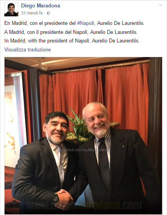The image size is (167, 215).
Task: Expand the post options chevron arrow
Action: 160,5
